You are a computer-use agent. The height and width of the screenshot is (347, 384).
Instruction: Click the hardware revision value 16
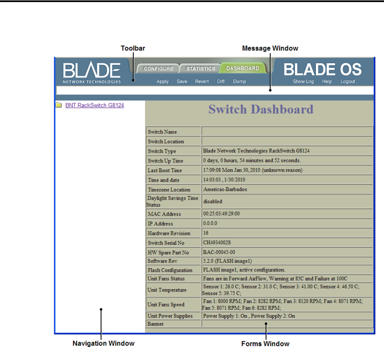coord(206,233)
